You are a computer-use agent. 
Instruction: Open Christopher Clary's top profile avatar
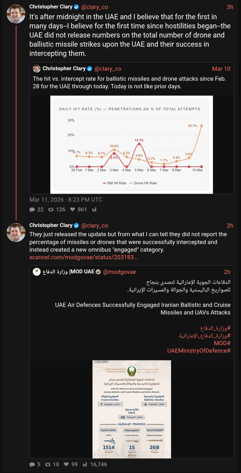[16, 14]
